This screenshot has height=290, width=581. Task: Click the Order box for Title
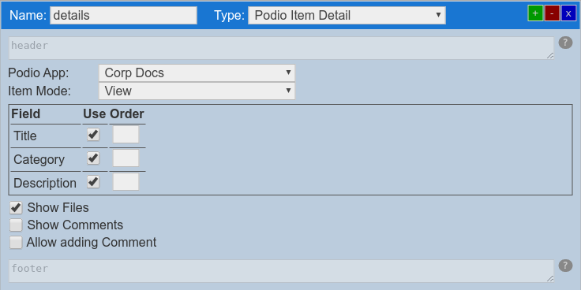[126, 134]
